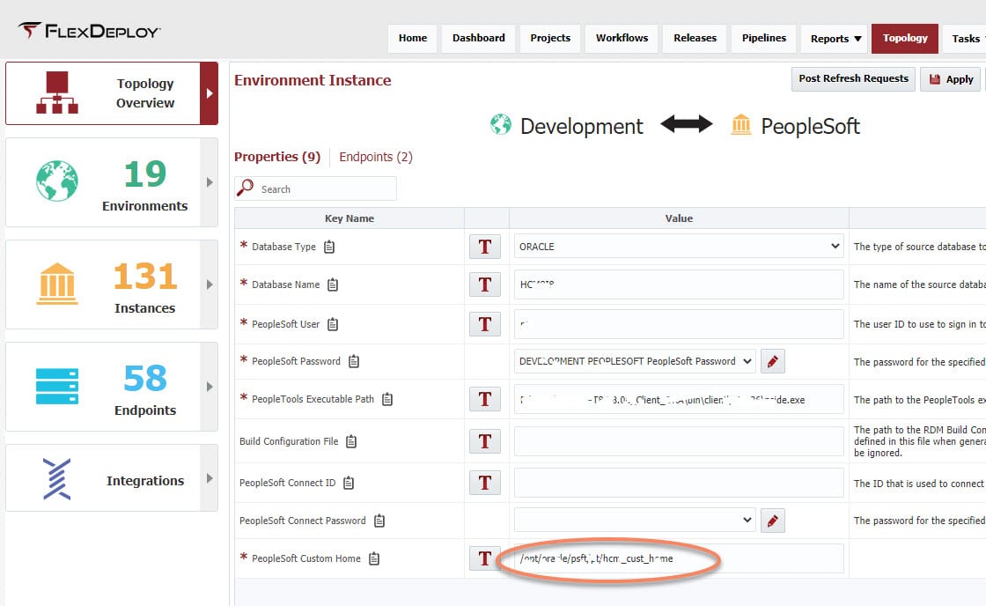Click the Apply button

click(x=951, y=79)
